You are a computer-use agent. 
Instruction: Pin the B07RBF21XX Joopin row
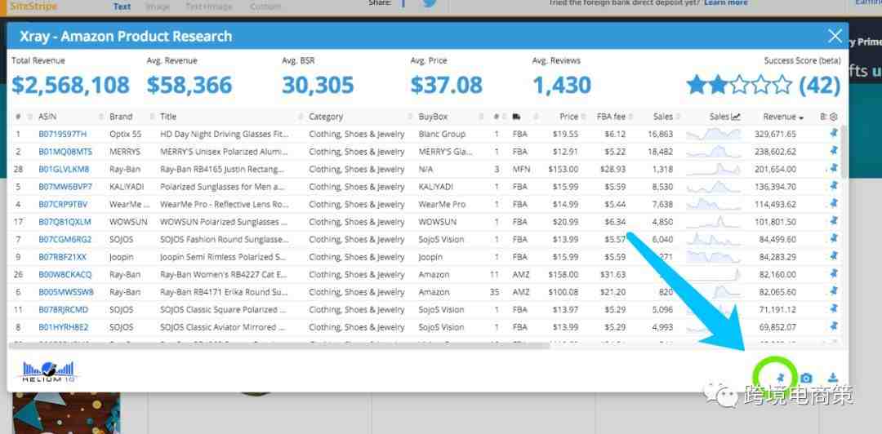pos(834,256)
